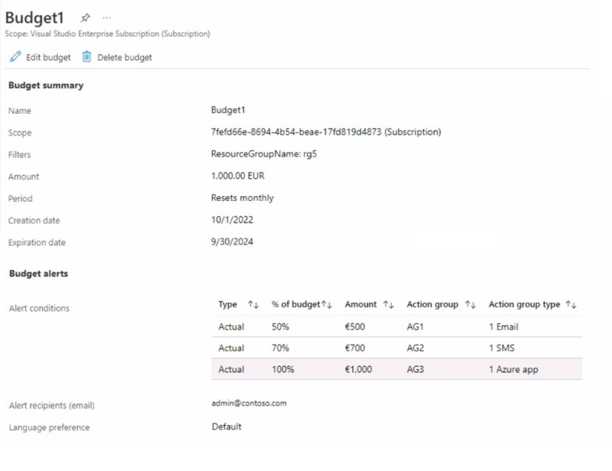
Task: Click the ResourceGroupName: rg5 filter value
Action: [264, 154]
